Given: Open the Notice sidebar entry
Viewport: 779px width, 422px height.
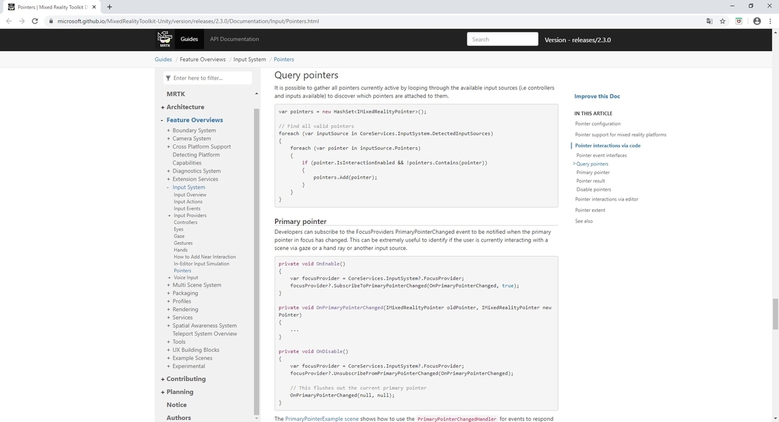Looking at the screenshot, I should pyautogui.click(x=177, y=404).
